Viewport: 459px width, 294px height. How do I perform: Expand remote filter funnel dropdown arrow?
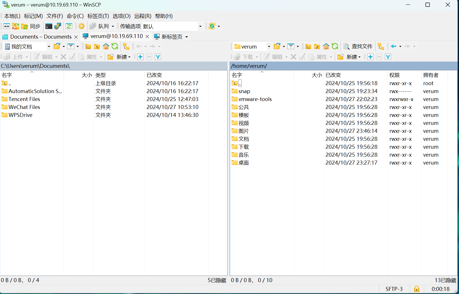click(298, 47)
